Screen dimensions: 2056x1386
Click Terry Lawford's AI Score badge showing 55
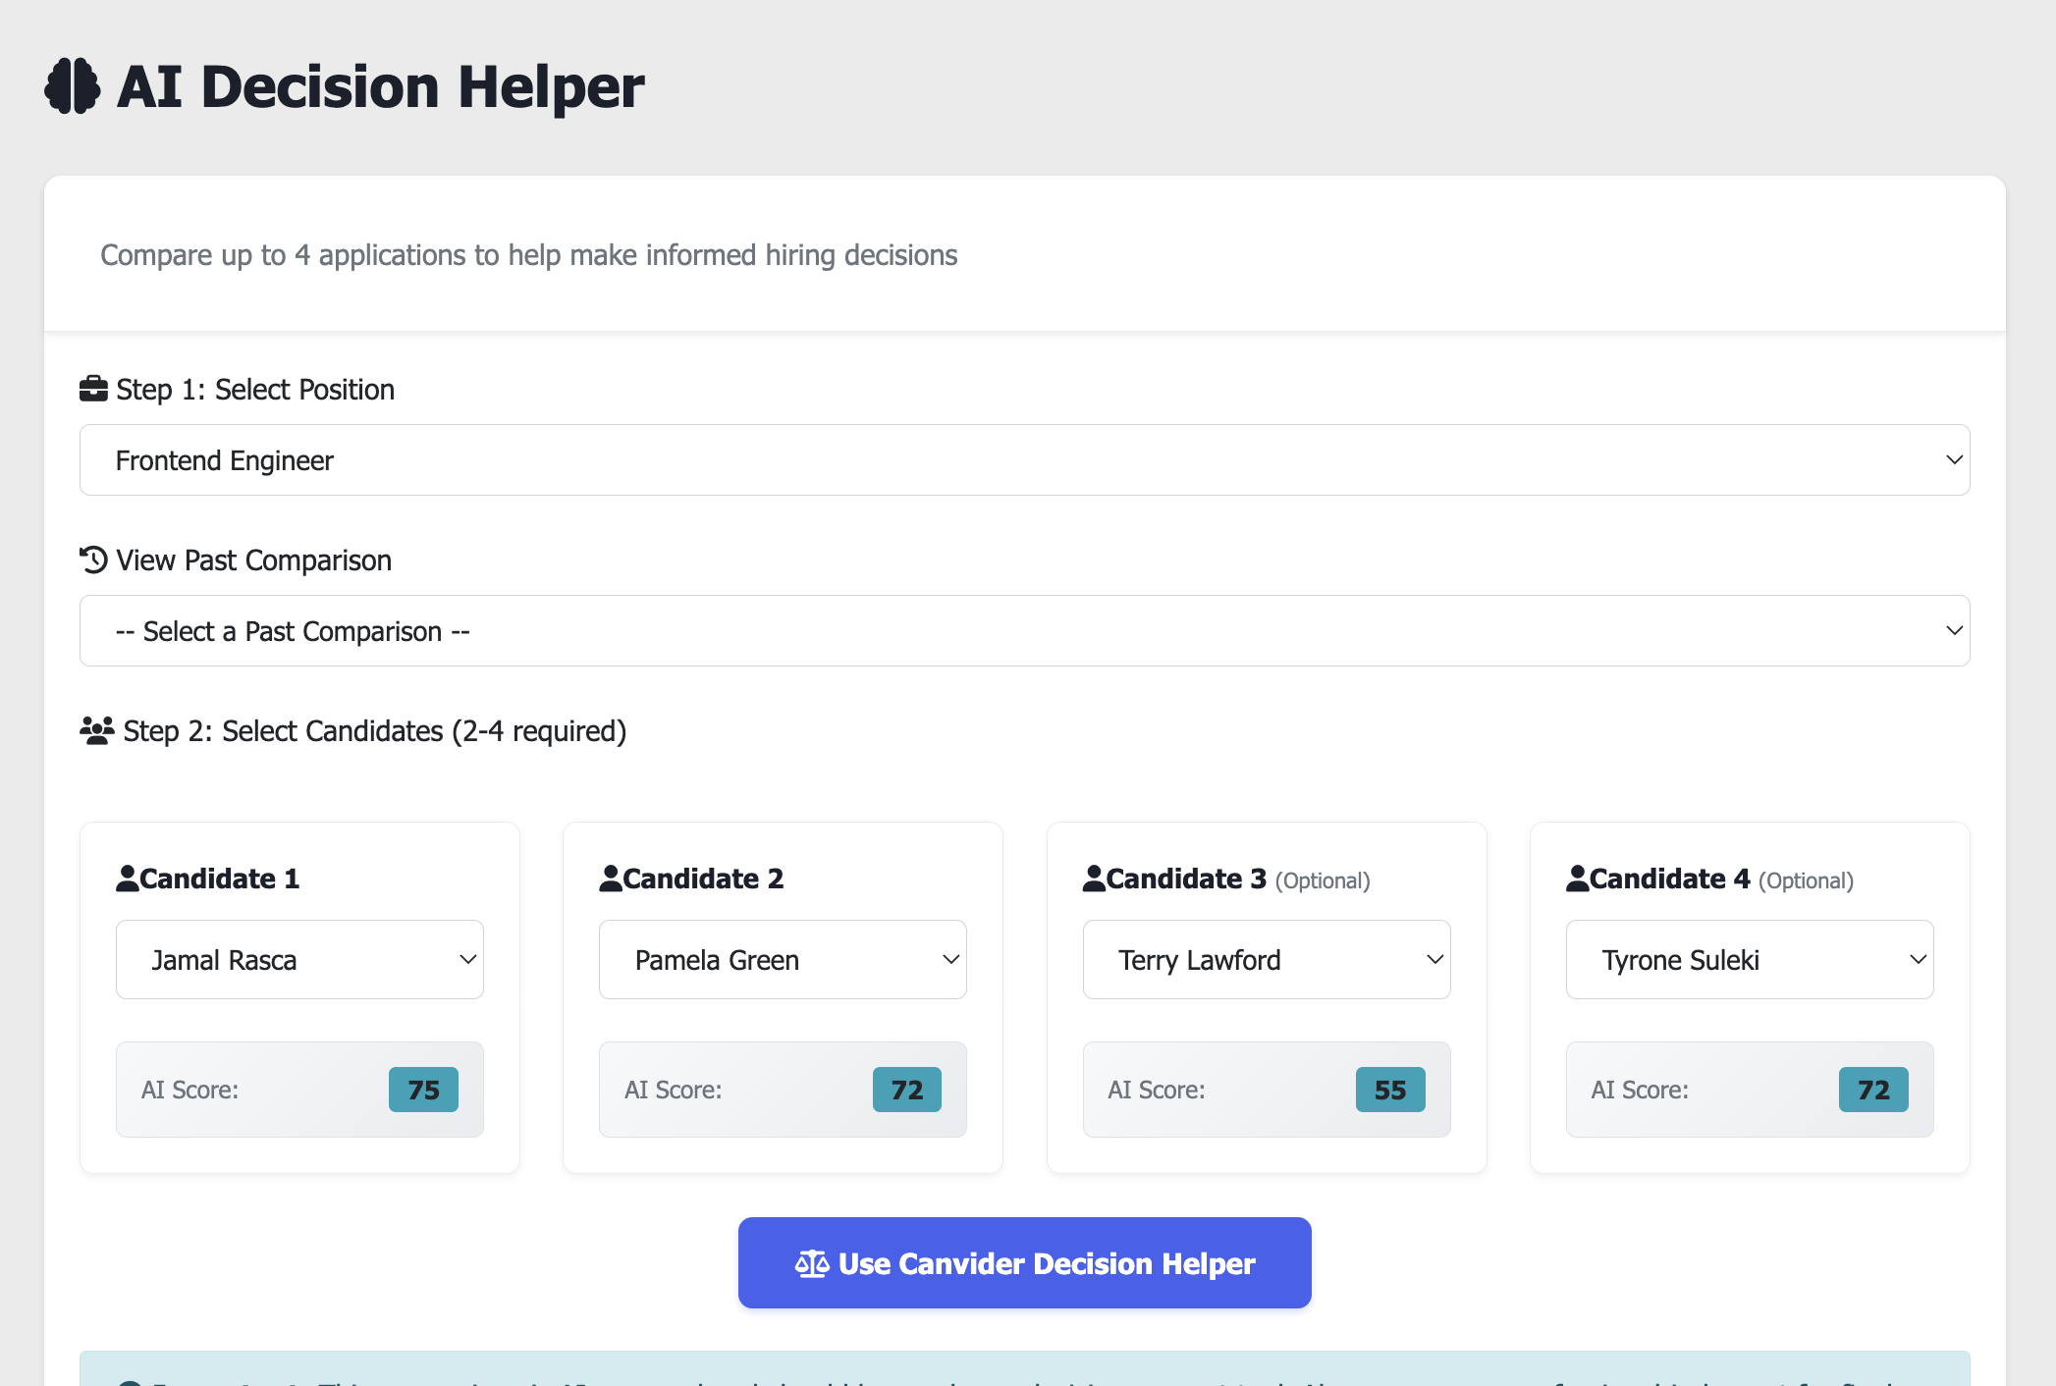pyautogui.click(x=1389, y=1089)
